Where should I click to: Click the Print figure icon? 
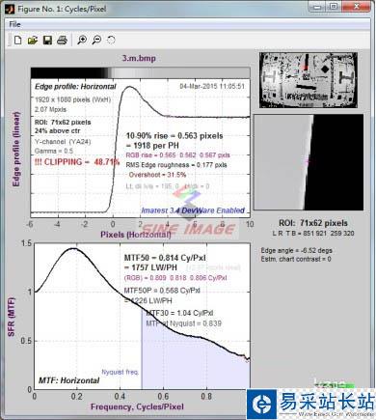coord(62,40)
